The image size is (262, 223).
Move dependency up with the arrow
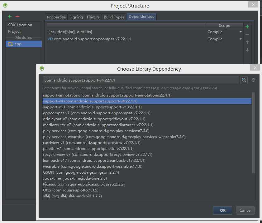[x=247, y=42]
